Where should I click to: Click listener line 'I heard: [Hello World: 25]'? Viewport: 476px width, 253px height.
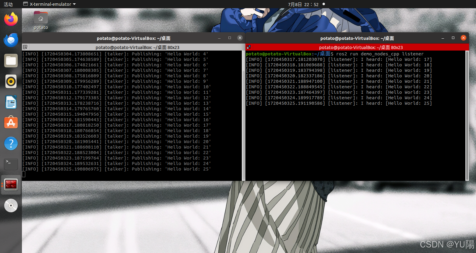click(x=339, y=103)
